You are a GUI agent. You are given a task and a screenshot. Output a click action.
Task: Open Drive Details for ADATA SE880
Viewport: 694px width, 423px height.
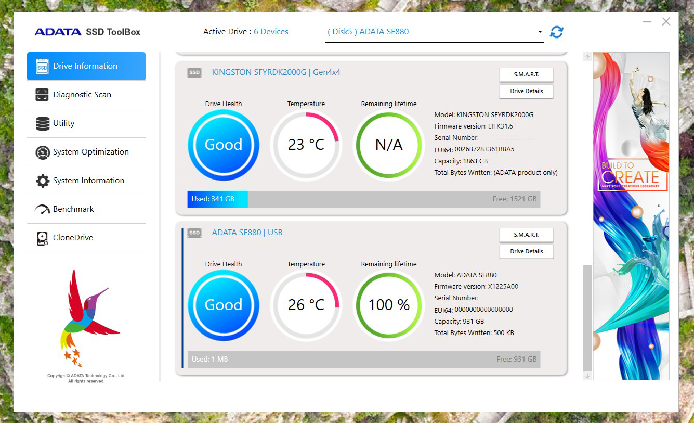(526, 251)
